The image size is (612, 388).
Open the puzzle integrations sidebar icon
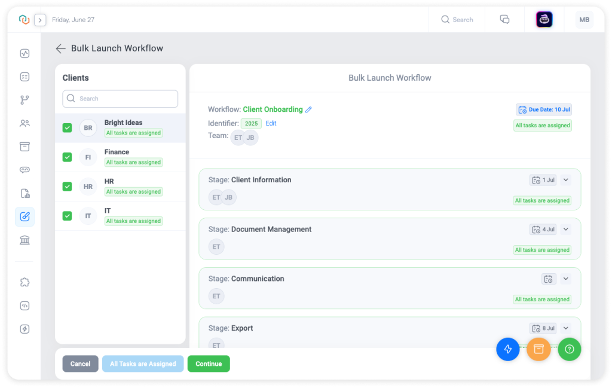coord(25,282)
